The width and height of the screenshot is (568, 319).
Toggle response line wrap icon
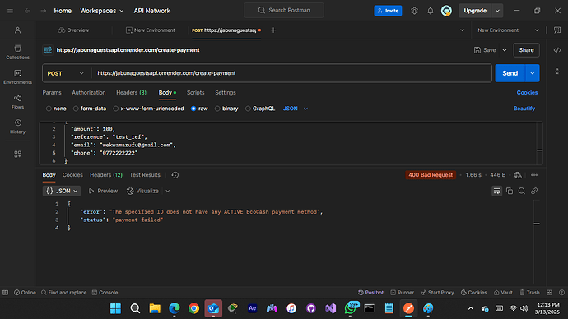[496, 191]
